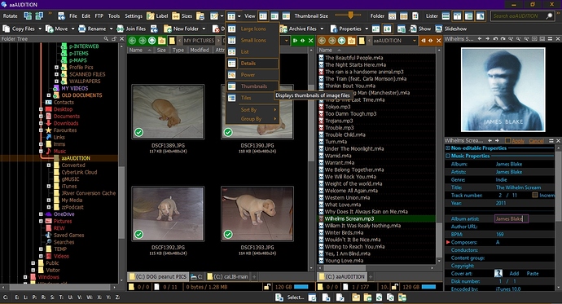Close the Folder Tree panel
This screenshot has height=304, width=562.
click(121, 39)
